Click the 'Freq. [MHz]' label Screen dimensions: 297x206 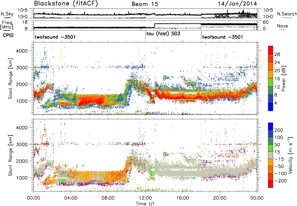(x=7, y=25)
